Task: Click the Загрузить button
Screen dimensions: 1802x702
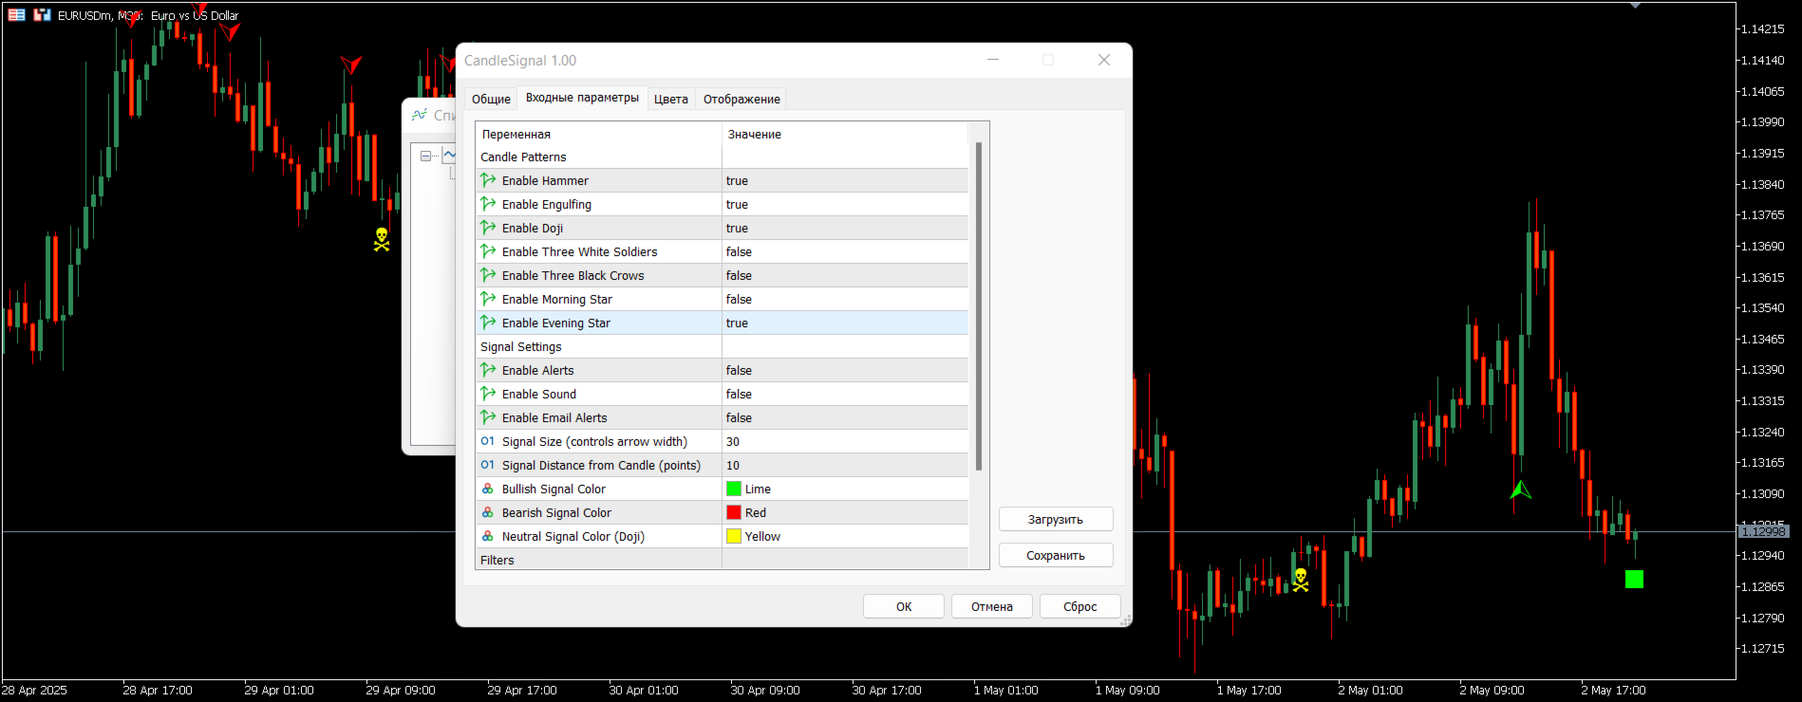Action: 1056,519
